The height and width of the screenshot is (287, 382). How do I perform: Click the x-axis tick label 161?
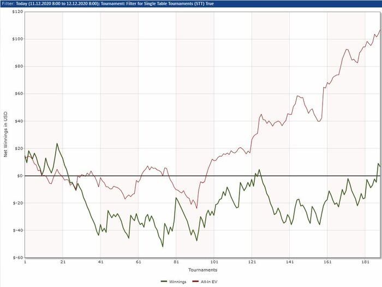click(327, 262)
